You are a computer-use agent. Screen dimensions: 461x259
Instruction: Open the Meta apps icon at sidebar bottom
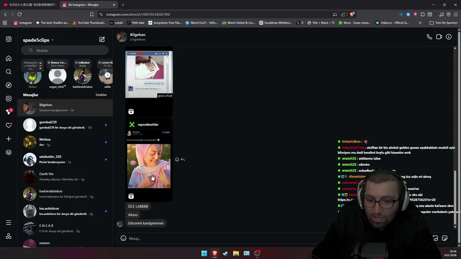point(9,236)
